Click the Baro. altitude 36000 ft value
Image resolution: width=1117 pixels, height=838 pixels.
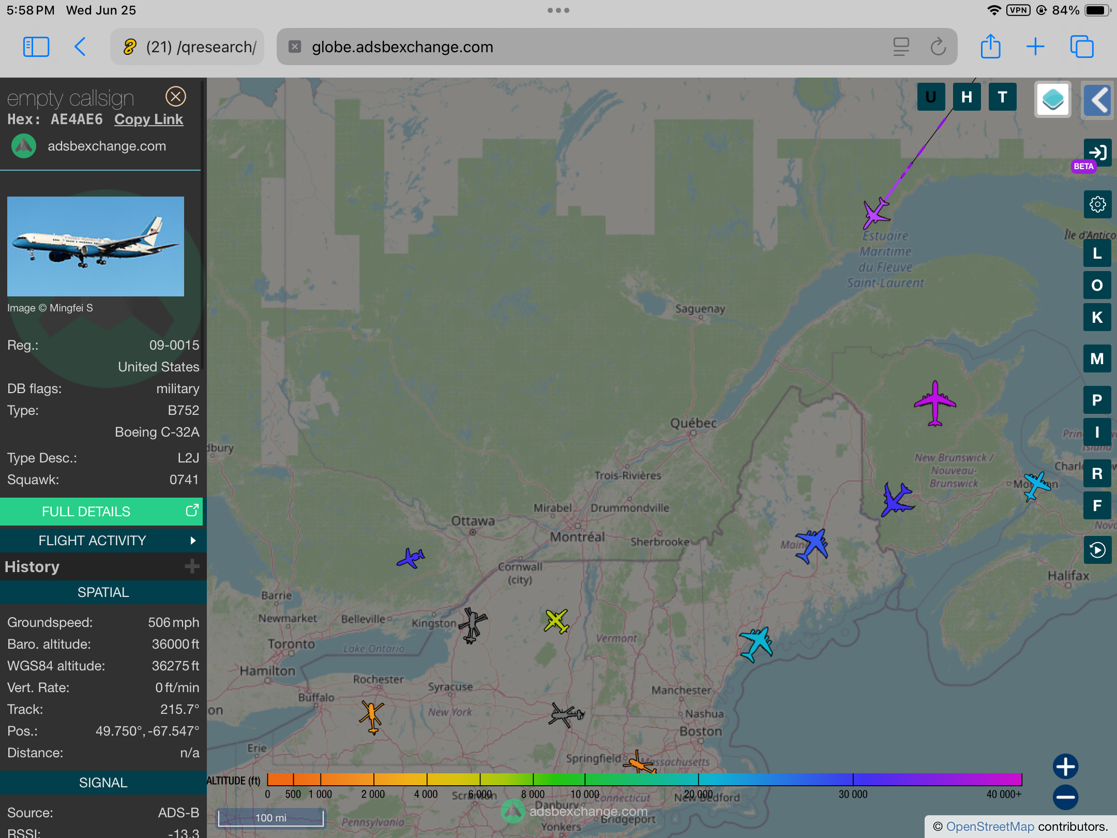click(x=175, y=644)
